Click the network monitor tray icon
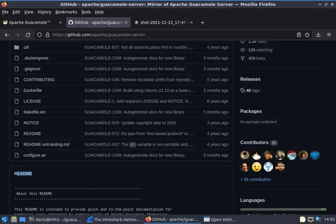The image size is (336, 224). click(x=311, y=219)
